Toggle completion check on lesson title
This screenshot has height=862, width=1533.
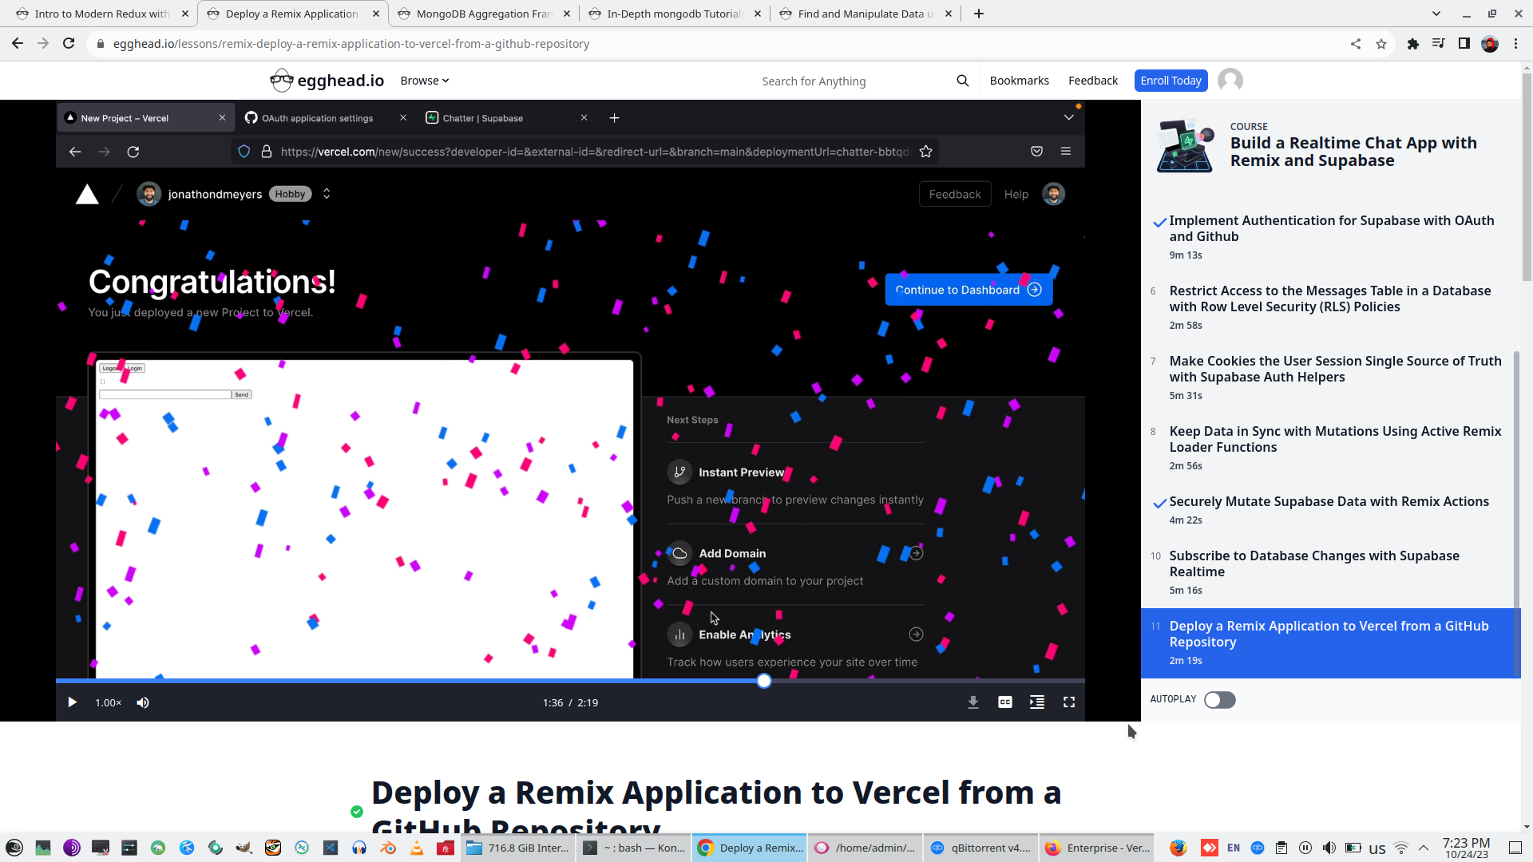pyautogui.click(x=357, y=812)
